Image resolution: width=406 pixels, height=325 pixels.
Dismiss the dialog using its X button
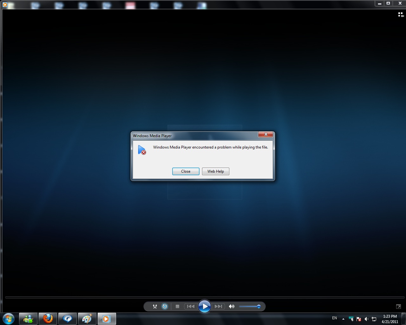[266, 134]
